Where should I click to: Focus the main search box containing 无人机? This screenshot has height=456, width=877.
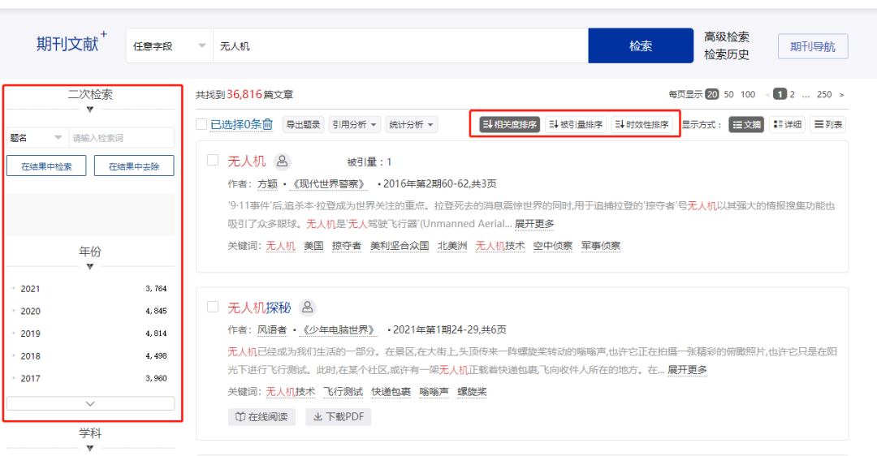coord(400,45)
